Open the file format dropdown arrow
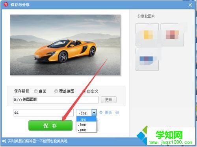197x147 pixels. [94, 113]
